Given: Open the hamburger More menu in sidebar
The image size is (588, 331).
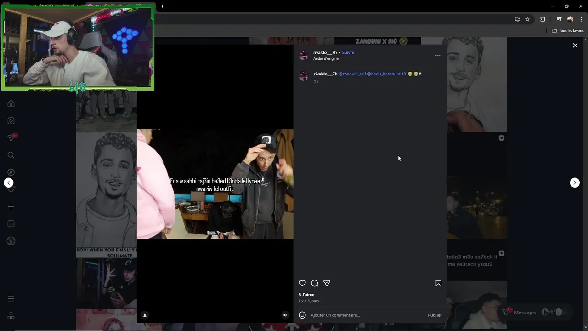Looking at the screenshot, I should click(11, 299).
